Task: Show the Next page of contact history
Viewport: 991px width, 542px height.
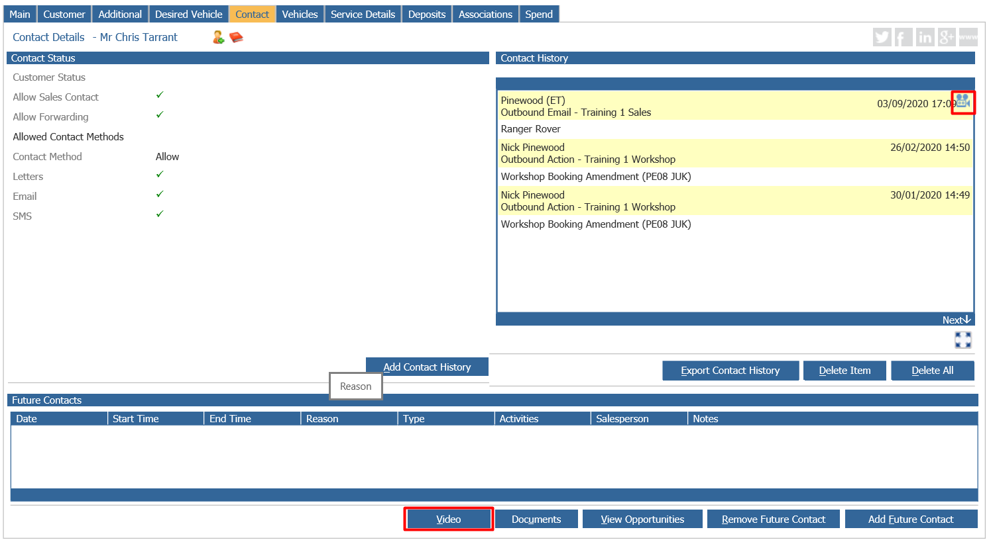Action: click(x=957, y=320)
